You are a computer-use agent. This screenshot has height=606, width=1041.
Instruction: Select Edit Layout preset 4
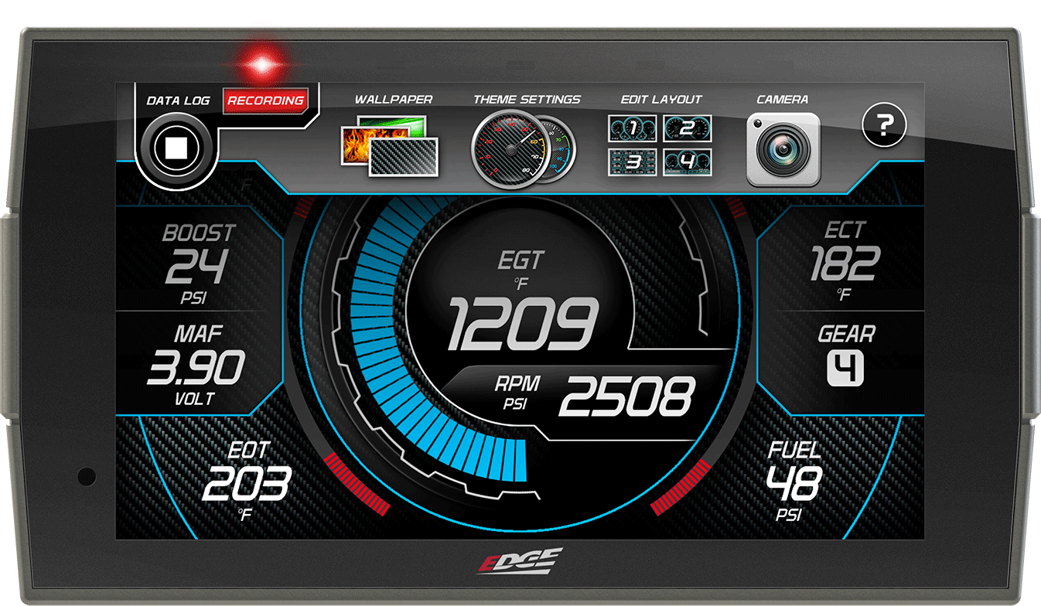pos(687,164)
